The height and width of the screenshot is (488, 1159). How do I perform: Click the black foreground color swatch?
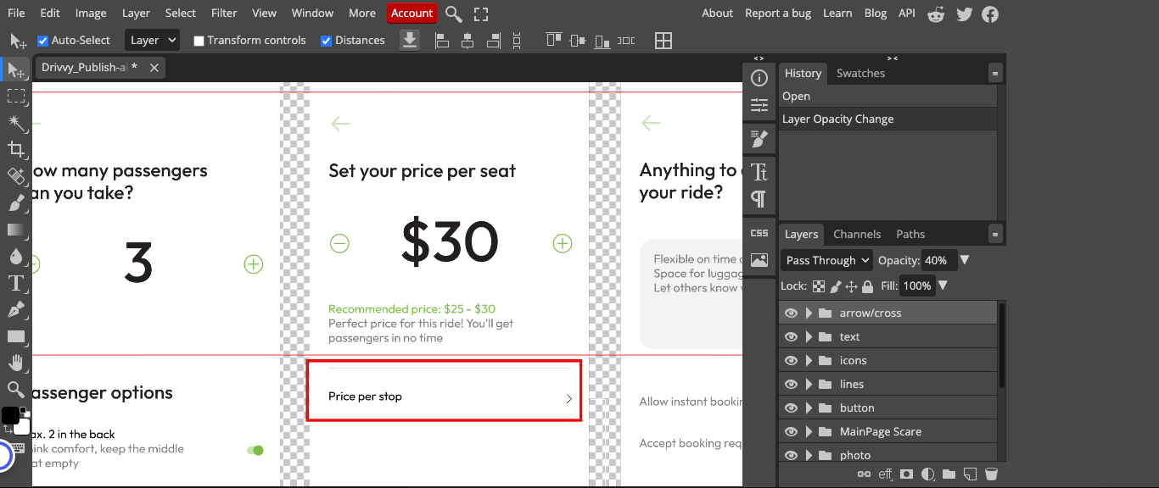tap(10, 415)
